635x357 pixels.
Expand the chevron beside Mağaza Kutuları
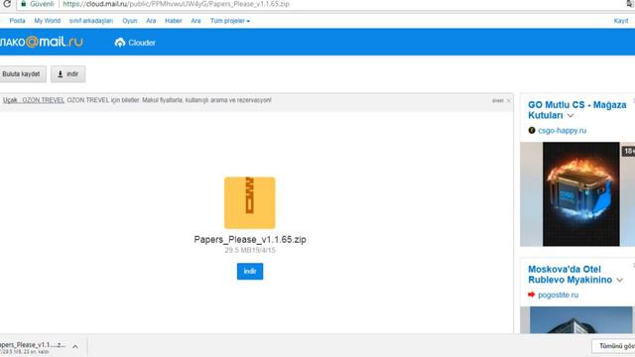coord(571,116)
